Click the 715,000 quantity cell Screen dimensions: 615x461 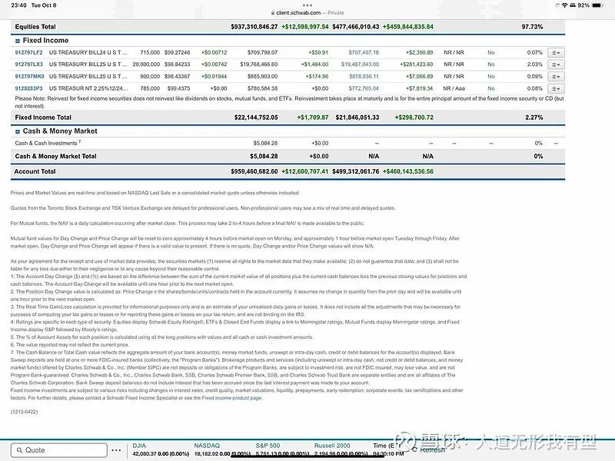150,52
